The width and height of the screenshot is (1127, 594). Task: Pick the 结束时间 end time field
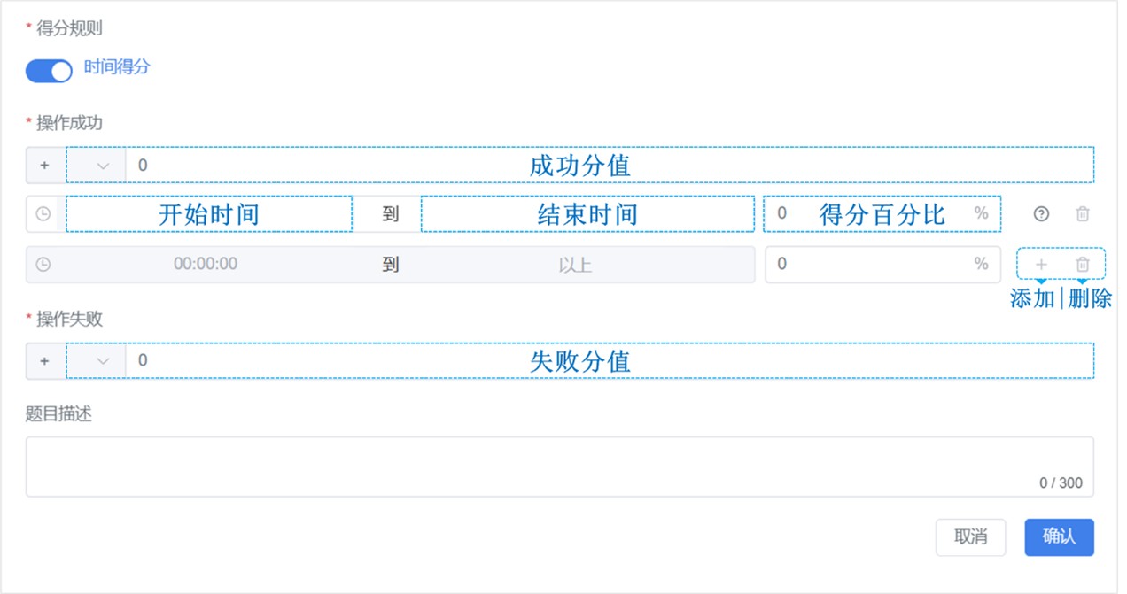tap(587, 214)
